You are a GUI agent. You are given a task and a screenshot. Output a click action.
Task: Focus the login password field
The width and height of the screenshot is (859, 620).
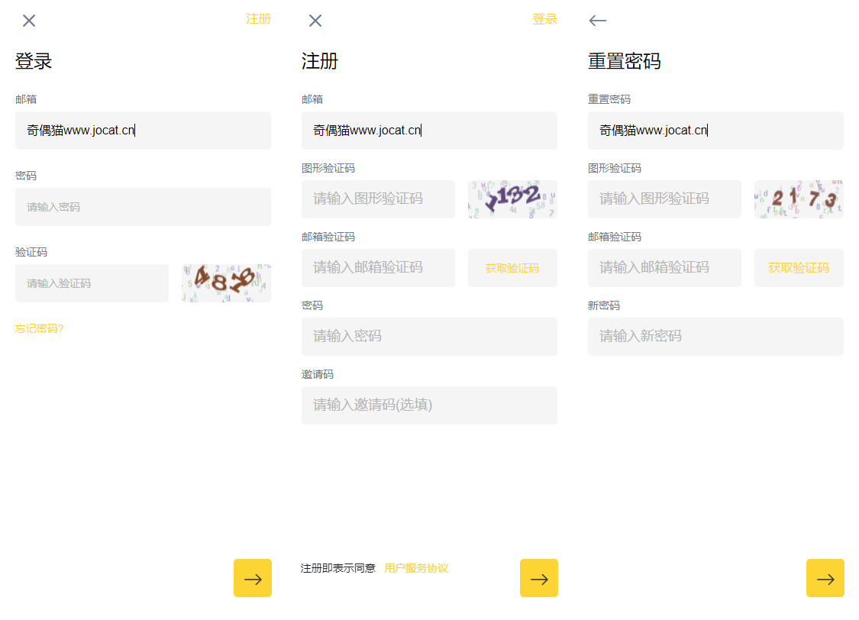tap(143, 207)
